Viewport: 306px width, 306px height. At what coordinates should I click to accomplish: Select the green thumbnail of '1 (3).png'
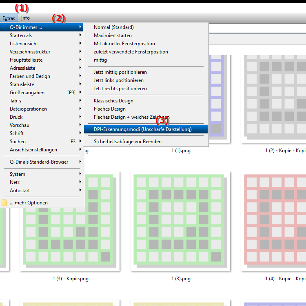pos(180,221)
